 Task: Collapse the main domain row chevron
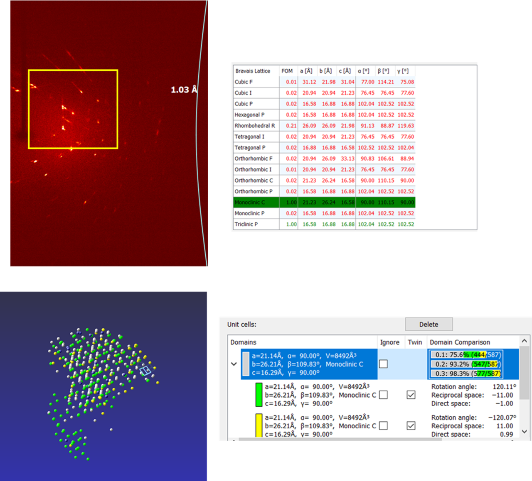coord(234,364)
